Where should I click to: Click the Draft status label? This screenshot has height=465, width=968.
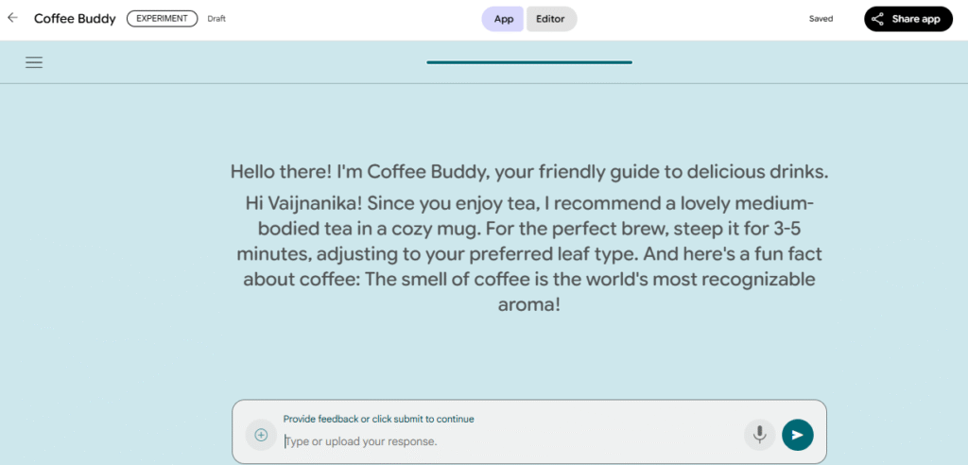click(x=216, y=19)
